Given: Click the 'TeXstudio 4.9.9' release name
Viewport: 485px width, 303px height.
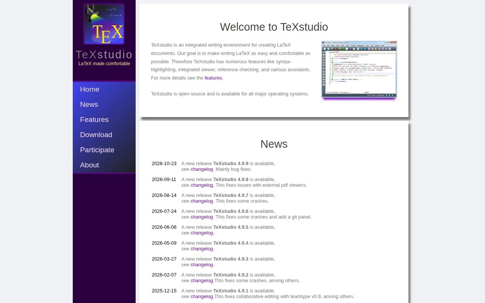Looking at the screenshot, I should point(231,164).
